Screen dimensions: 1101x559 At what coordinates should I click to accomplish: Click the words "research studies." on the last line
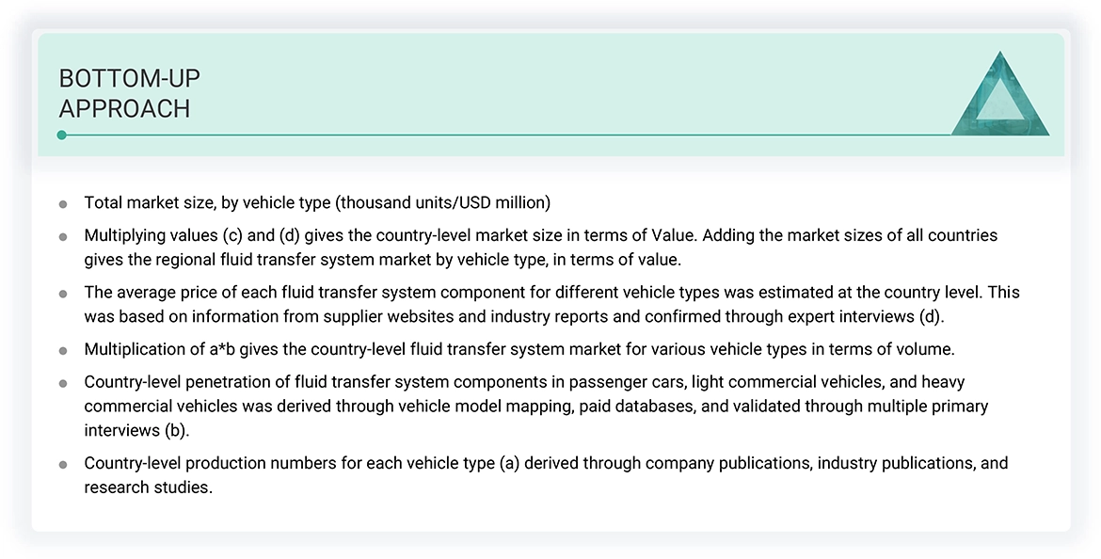click(148, 487)
